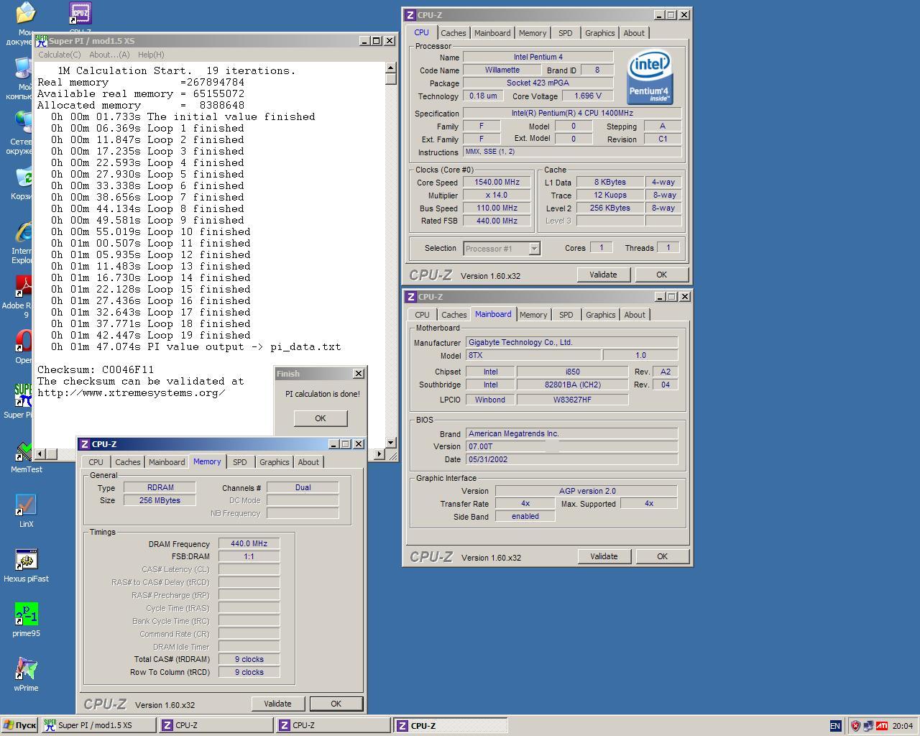The width and height of the screenshot is (920, 736).
Task: Click the Specification Pentium 4 1400MHz field
Action: [572, 113]
